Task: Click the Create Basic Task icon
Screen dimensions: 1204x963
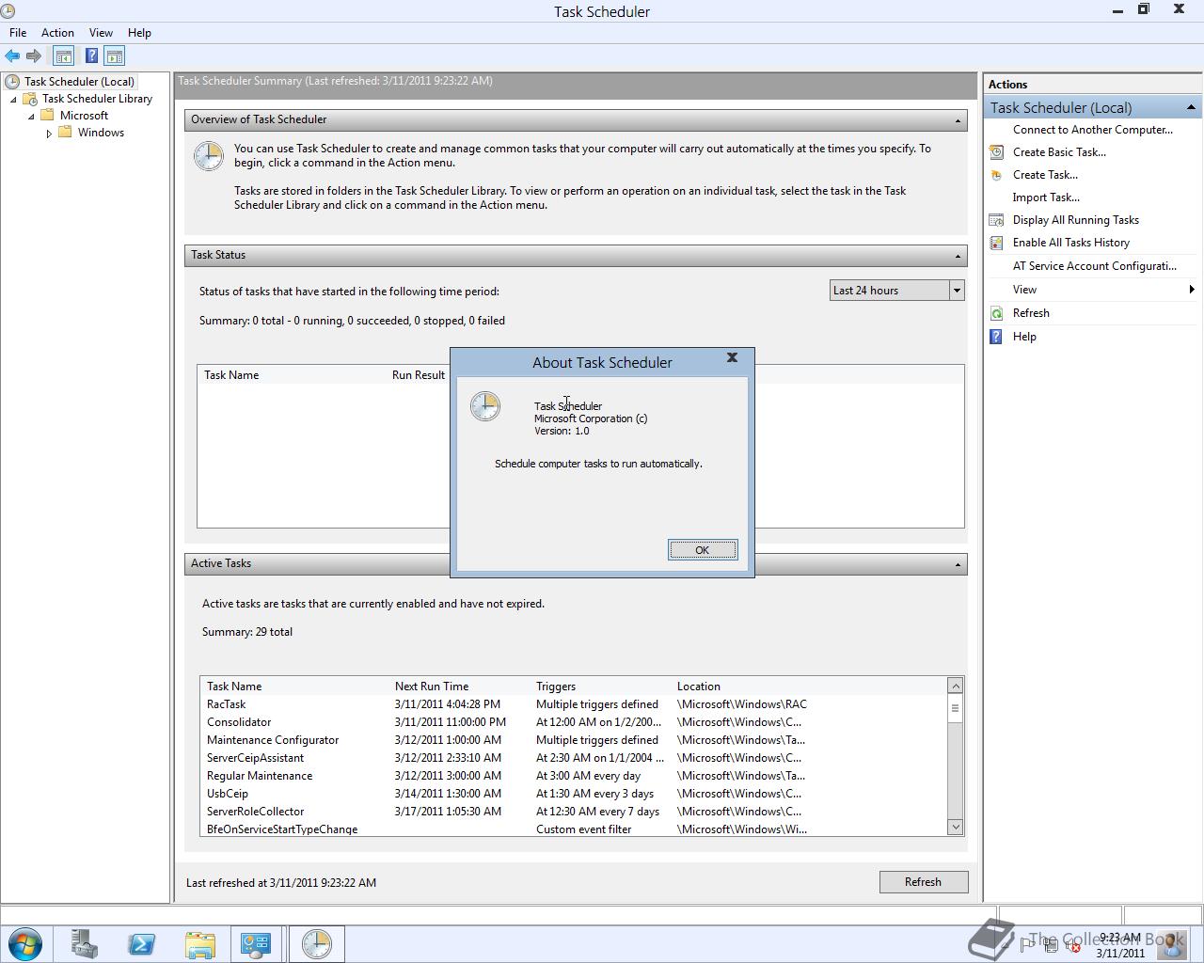Action: (996, 152)
